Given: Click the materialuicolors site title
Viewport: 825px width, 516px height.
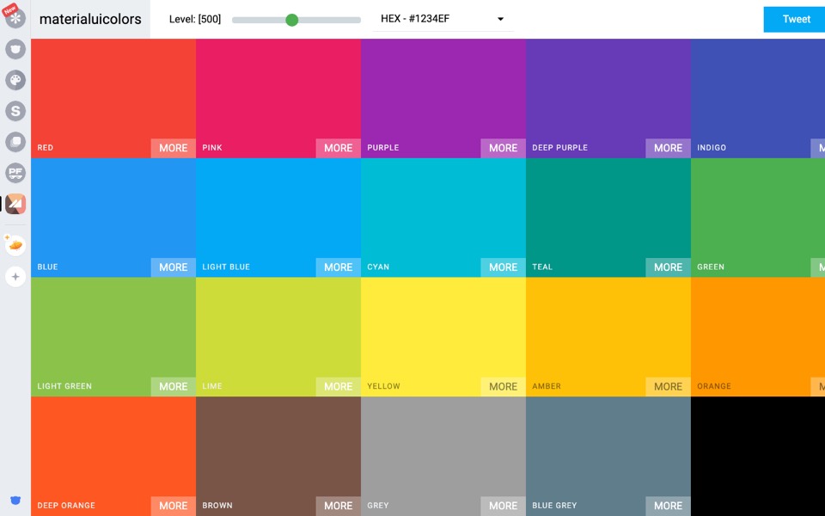Looking at the screenshot, I should point(90,19).
